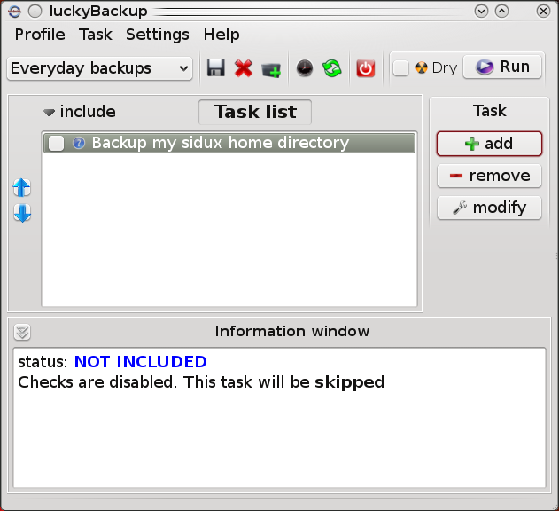The height and width of the screenshot is (511, 559).
Task: Open the Everyday backups profile dropdown
Action: tap(99, 68)
